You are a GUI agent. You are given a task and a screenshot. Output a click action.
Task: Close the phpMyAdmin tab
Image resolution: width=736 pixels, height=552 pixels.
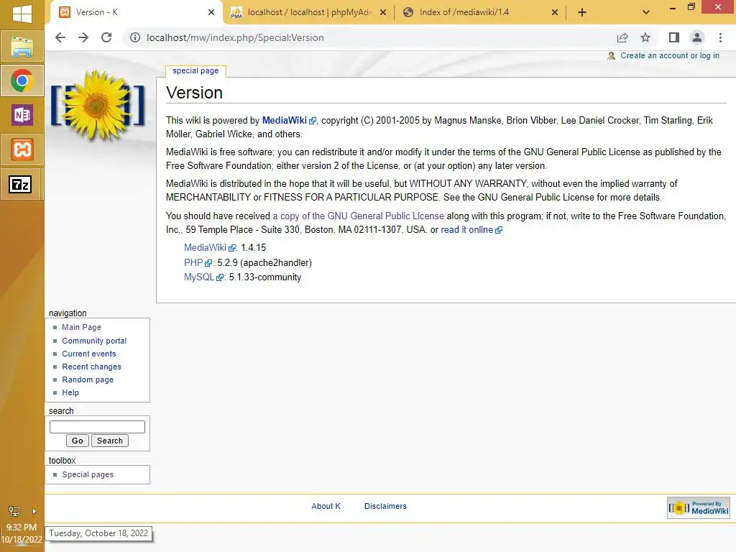[x=383, y=12]
